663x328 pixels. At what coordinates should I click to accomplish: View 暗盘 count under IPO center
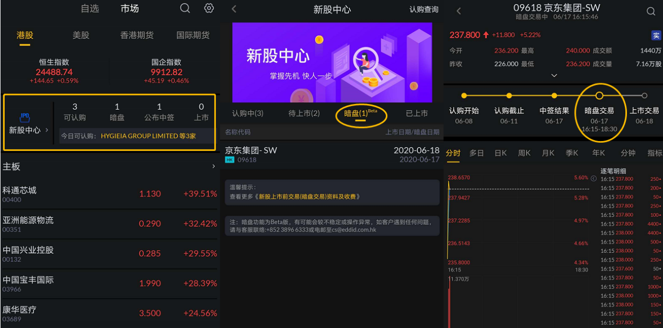pyautogui.click(x=117, y=112)
